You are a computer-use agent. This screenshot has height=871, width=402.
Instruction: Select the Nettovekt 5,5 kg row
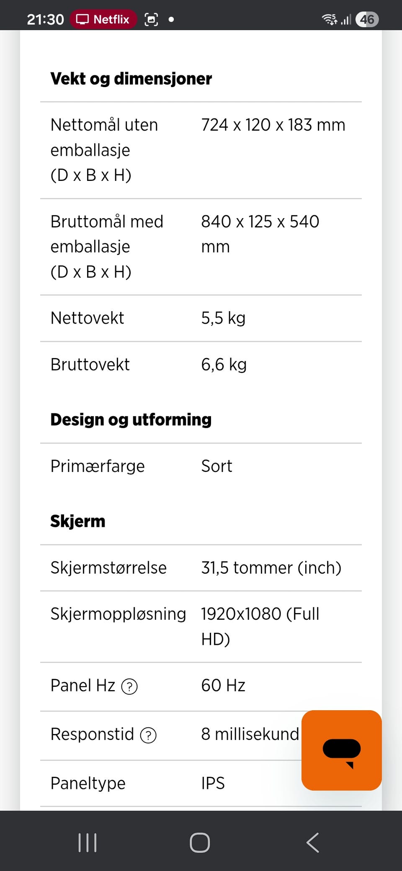(201, 318)
